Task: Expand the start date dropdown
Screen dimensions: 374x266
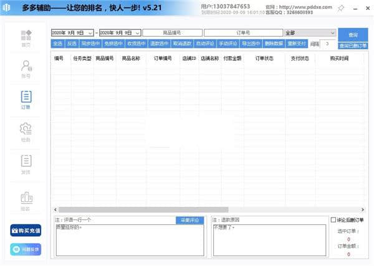Action: coord(91,33)
